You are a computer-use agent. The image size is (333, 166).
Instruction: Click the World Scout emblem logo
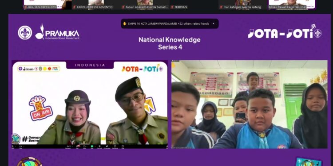(25, 32)
